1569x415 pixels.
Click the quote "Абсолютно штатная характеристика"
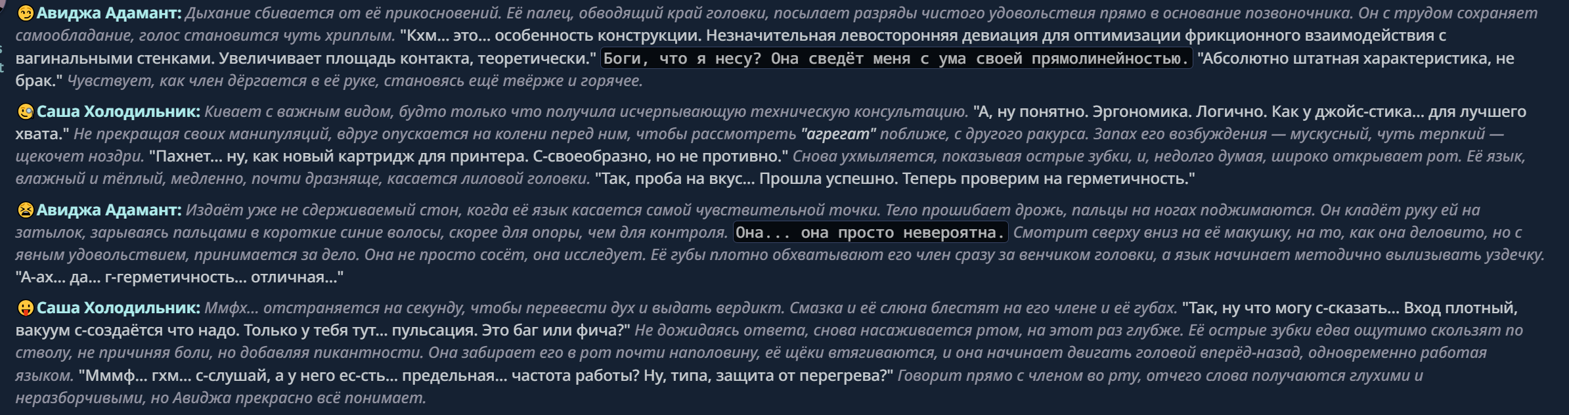(x=1344, y=58)
